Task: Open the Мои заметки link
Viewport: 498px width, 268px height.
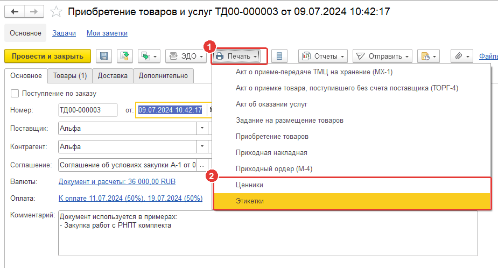Action: pos(107,33)
